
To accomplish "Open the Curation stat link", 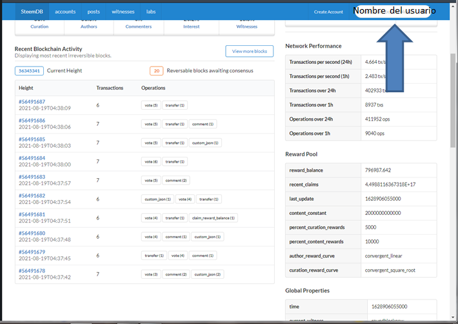I will point(39,26).
